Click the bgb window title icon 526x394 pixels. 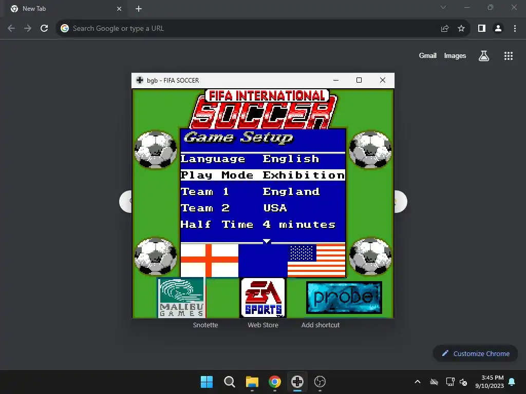coord(140,80)
